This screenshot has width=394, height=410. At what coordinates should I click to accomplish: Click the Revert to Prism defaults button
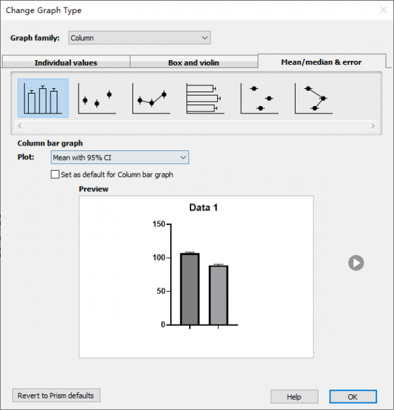[56, 396]
